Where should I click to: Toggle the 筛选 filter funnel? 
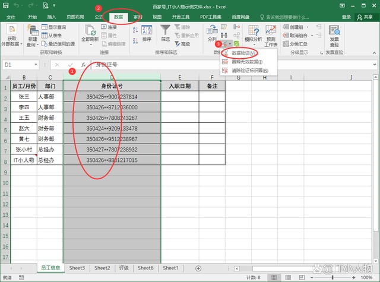[x=165, y=33]
